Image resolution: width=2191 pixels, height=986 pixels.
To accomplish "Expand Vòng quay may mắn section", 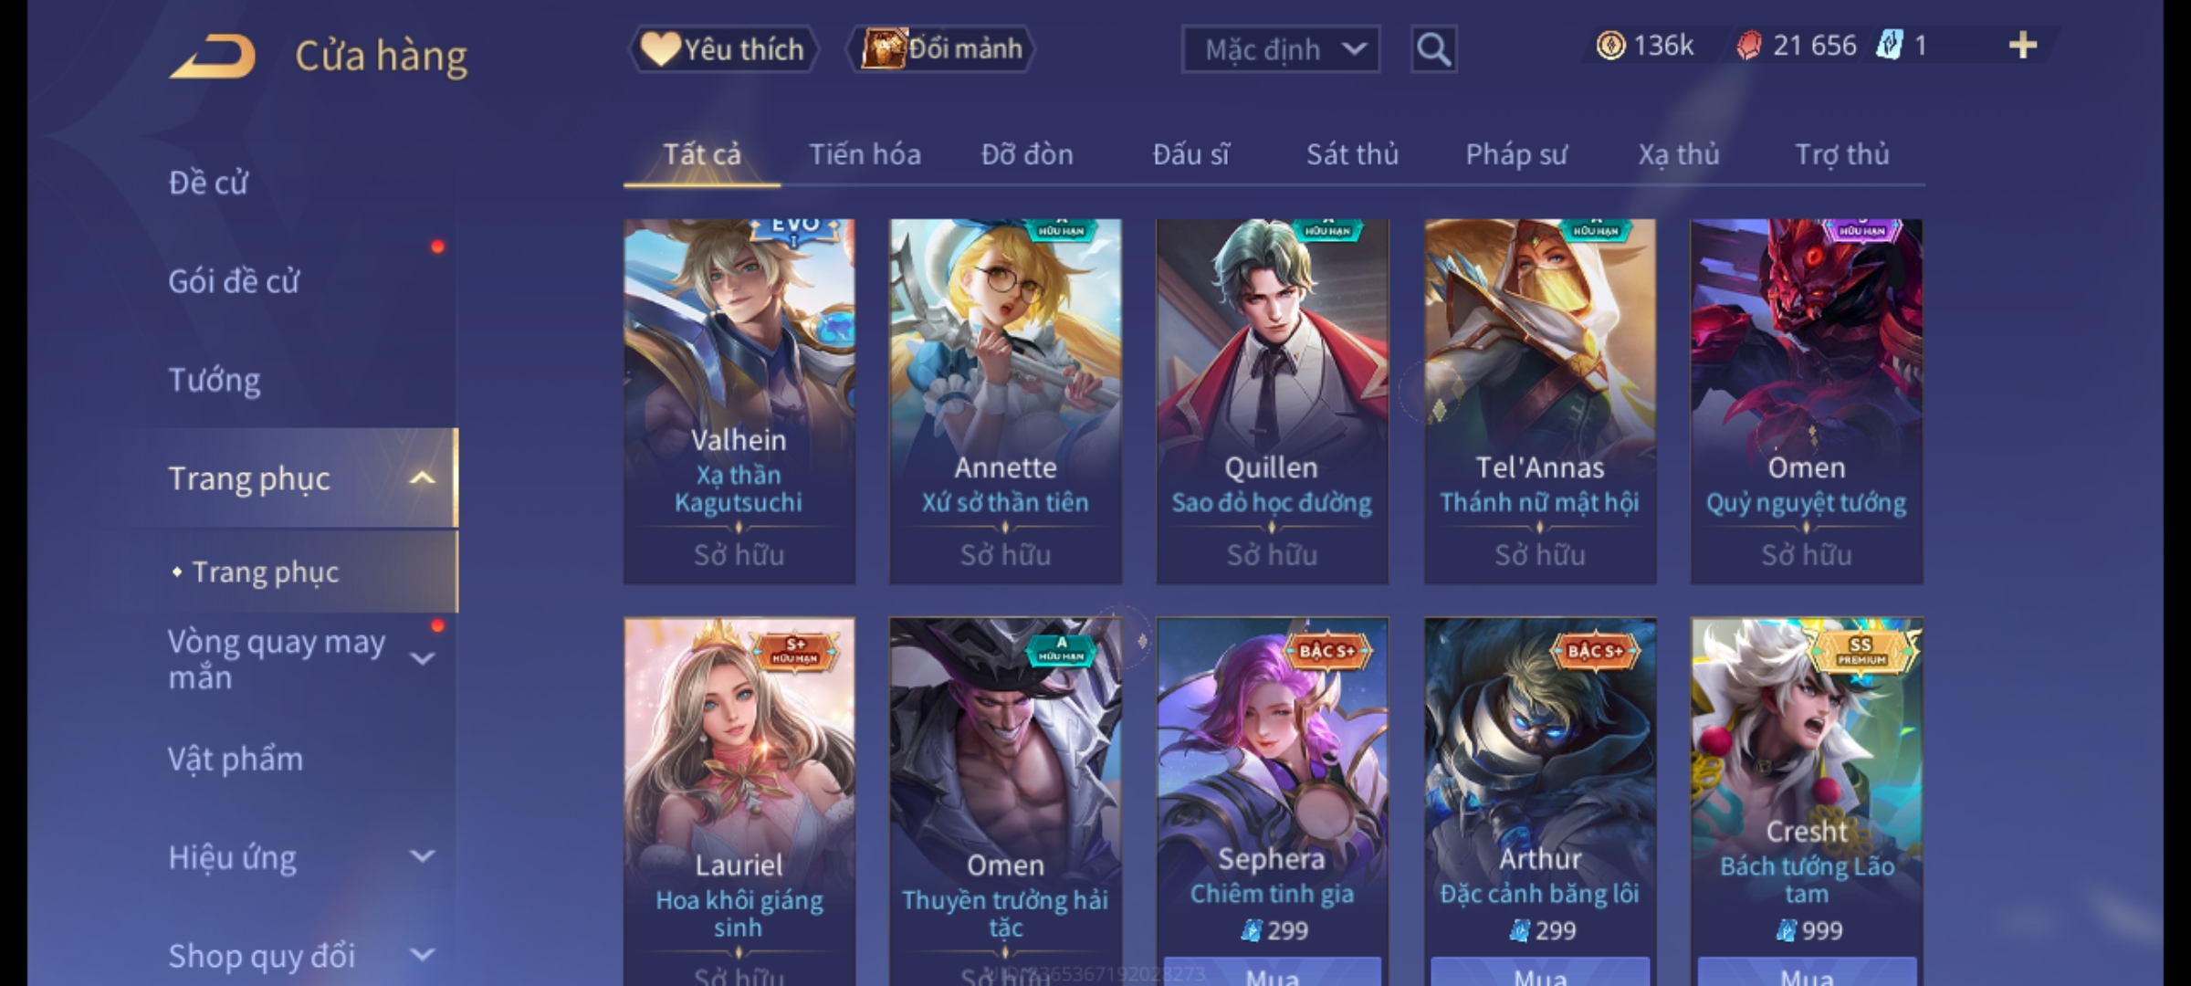I will tap(422, 659).
